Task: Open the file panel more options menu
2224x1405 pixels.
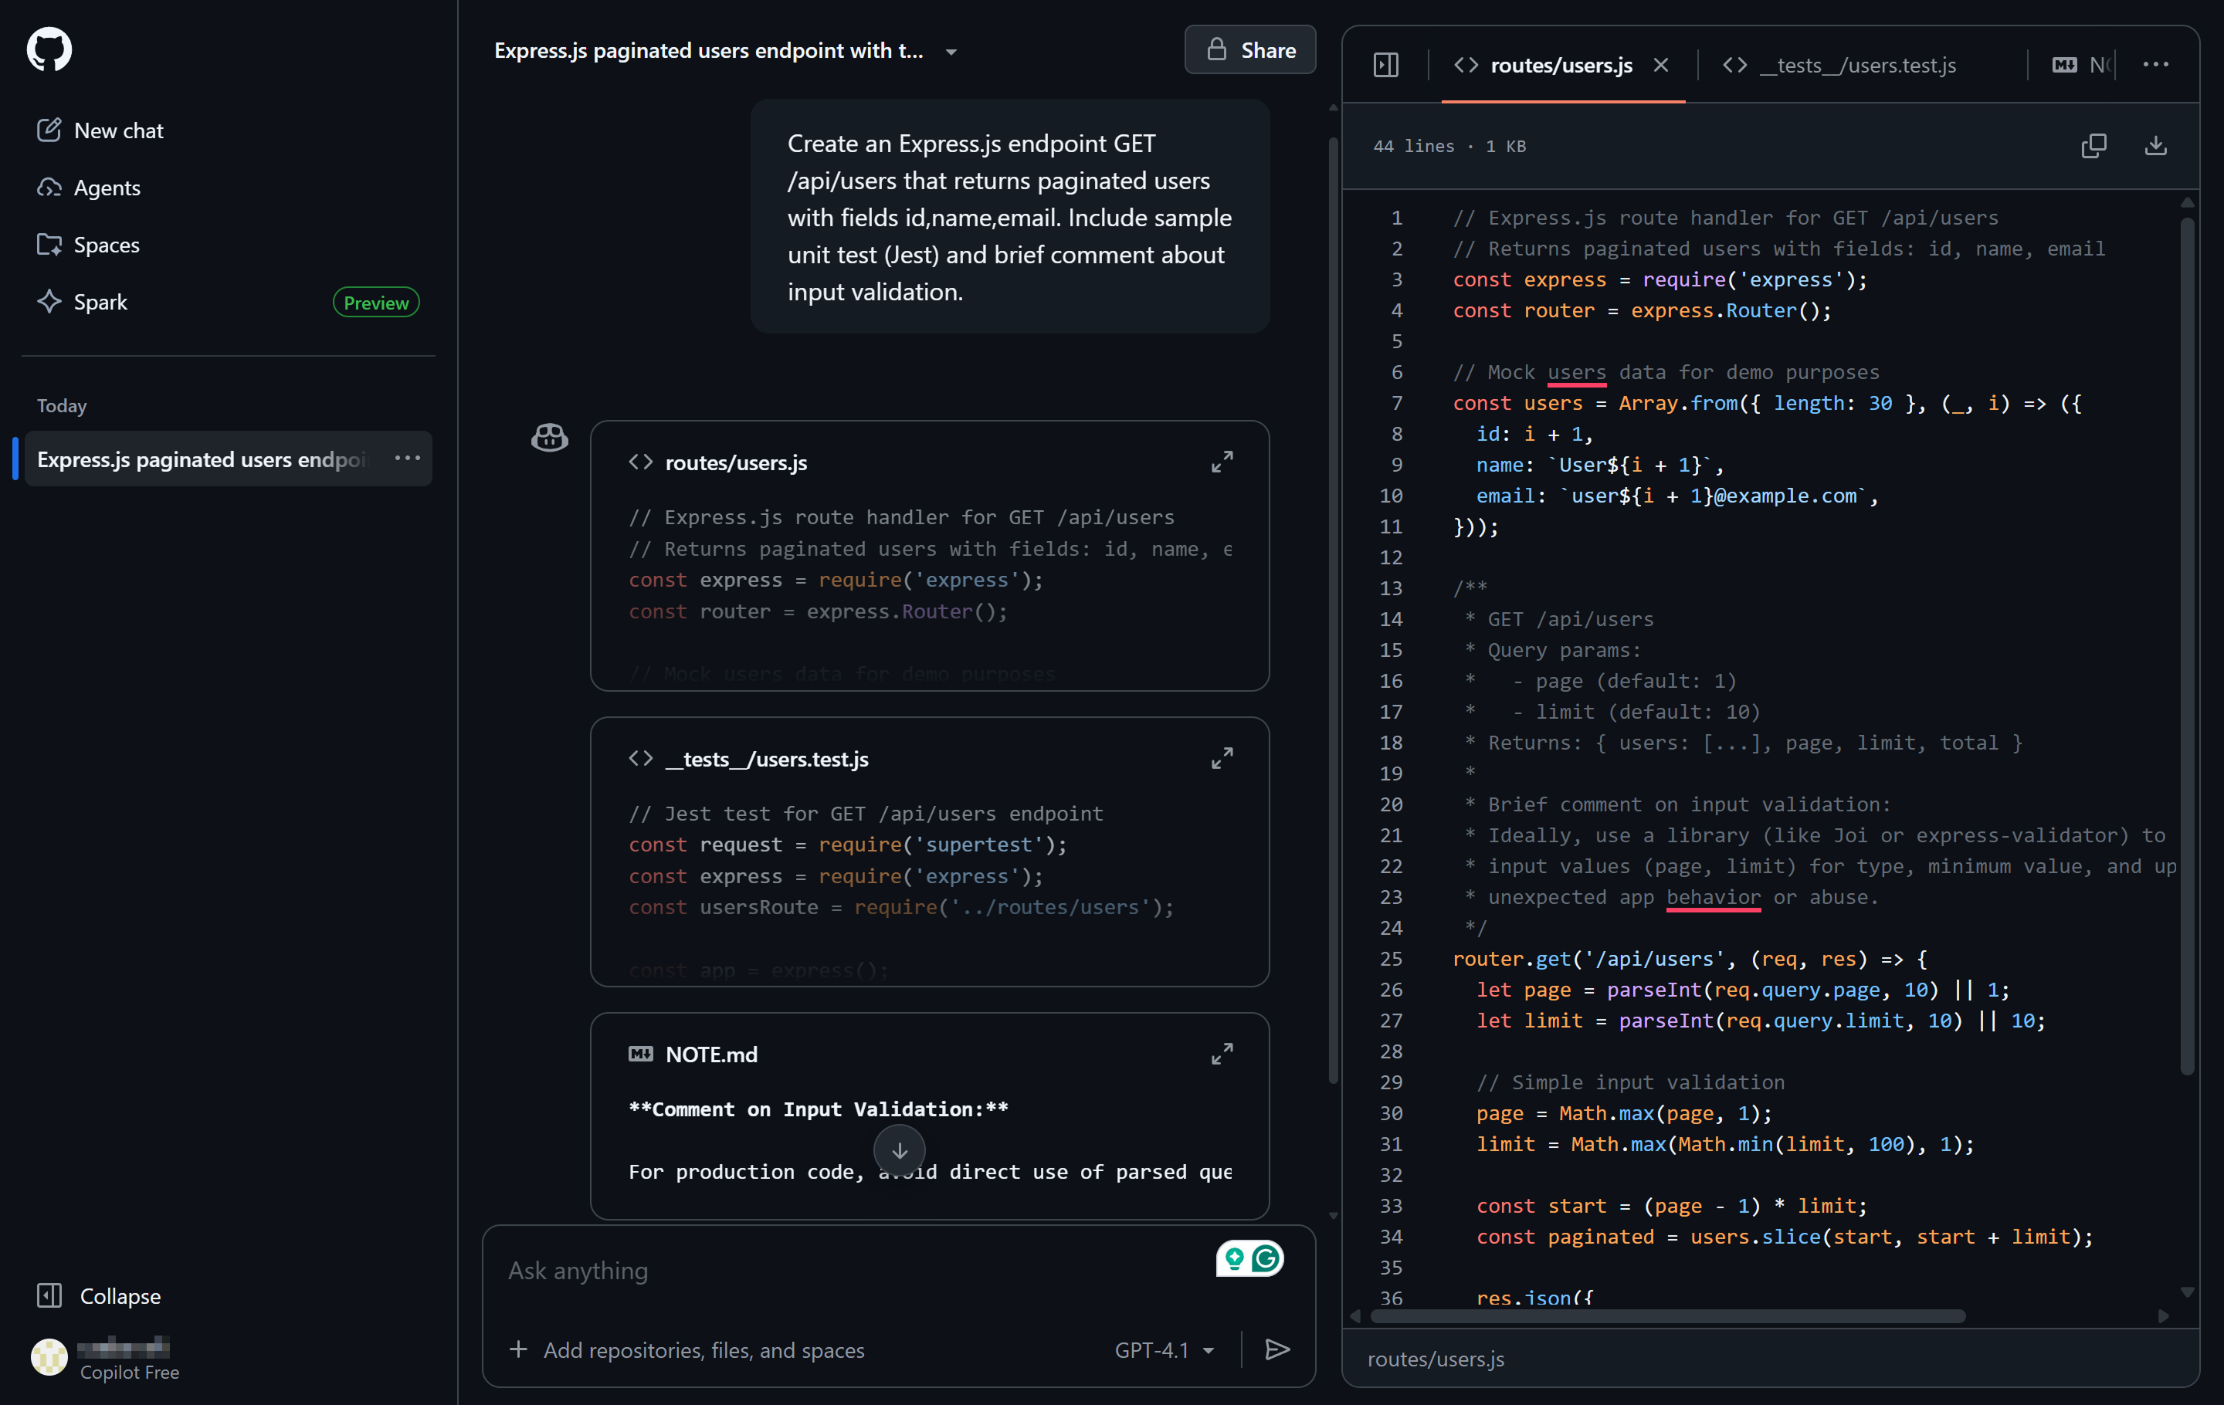Action: pos(2155,65)
